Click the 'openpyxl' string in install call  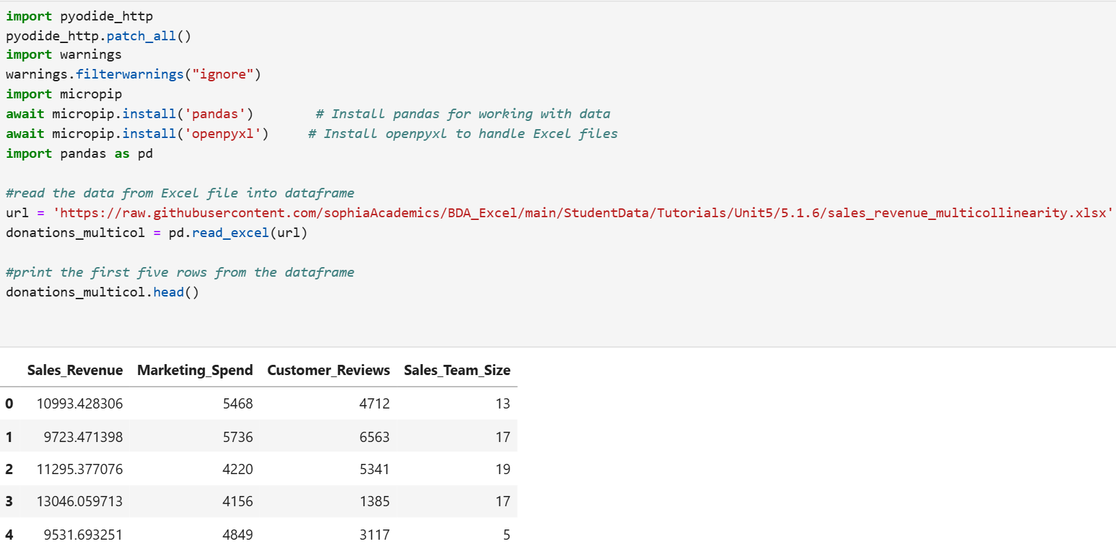point(223,134)
